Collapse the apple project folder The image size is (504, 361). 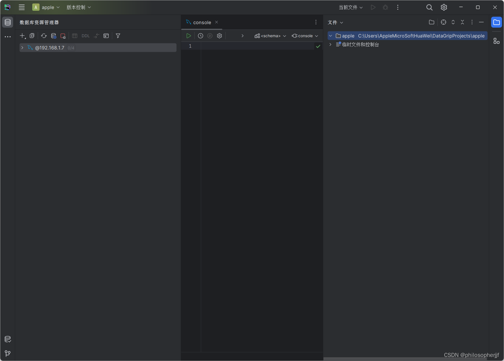click(330, 36)
